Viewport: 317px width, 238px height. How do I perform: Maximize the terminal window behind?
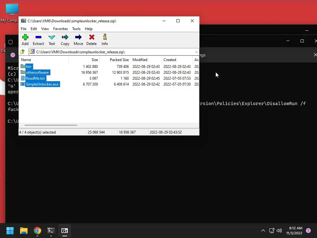point(302,41)
